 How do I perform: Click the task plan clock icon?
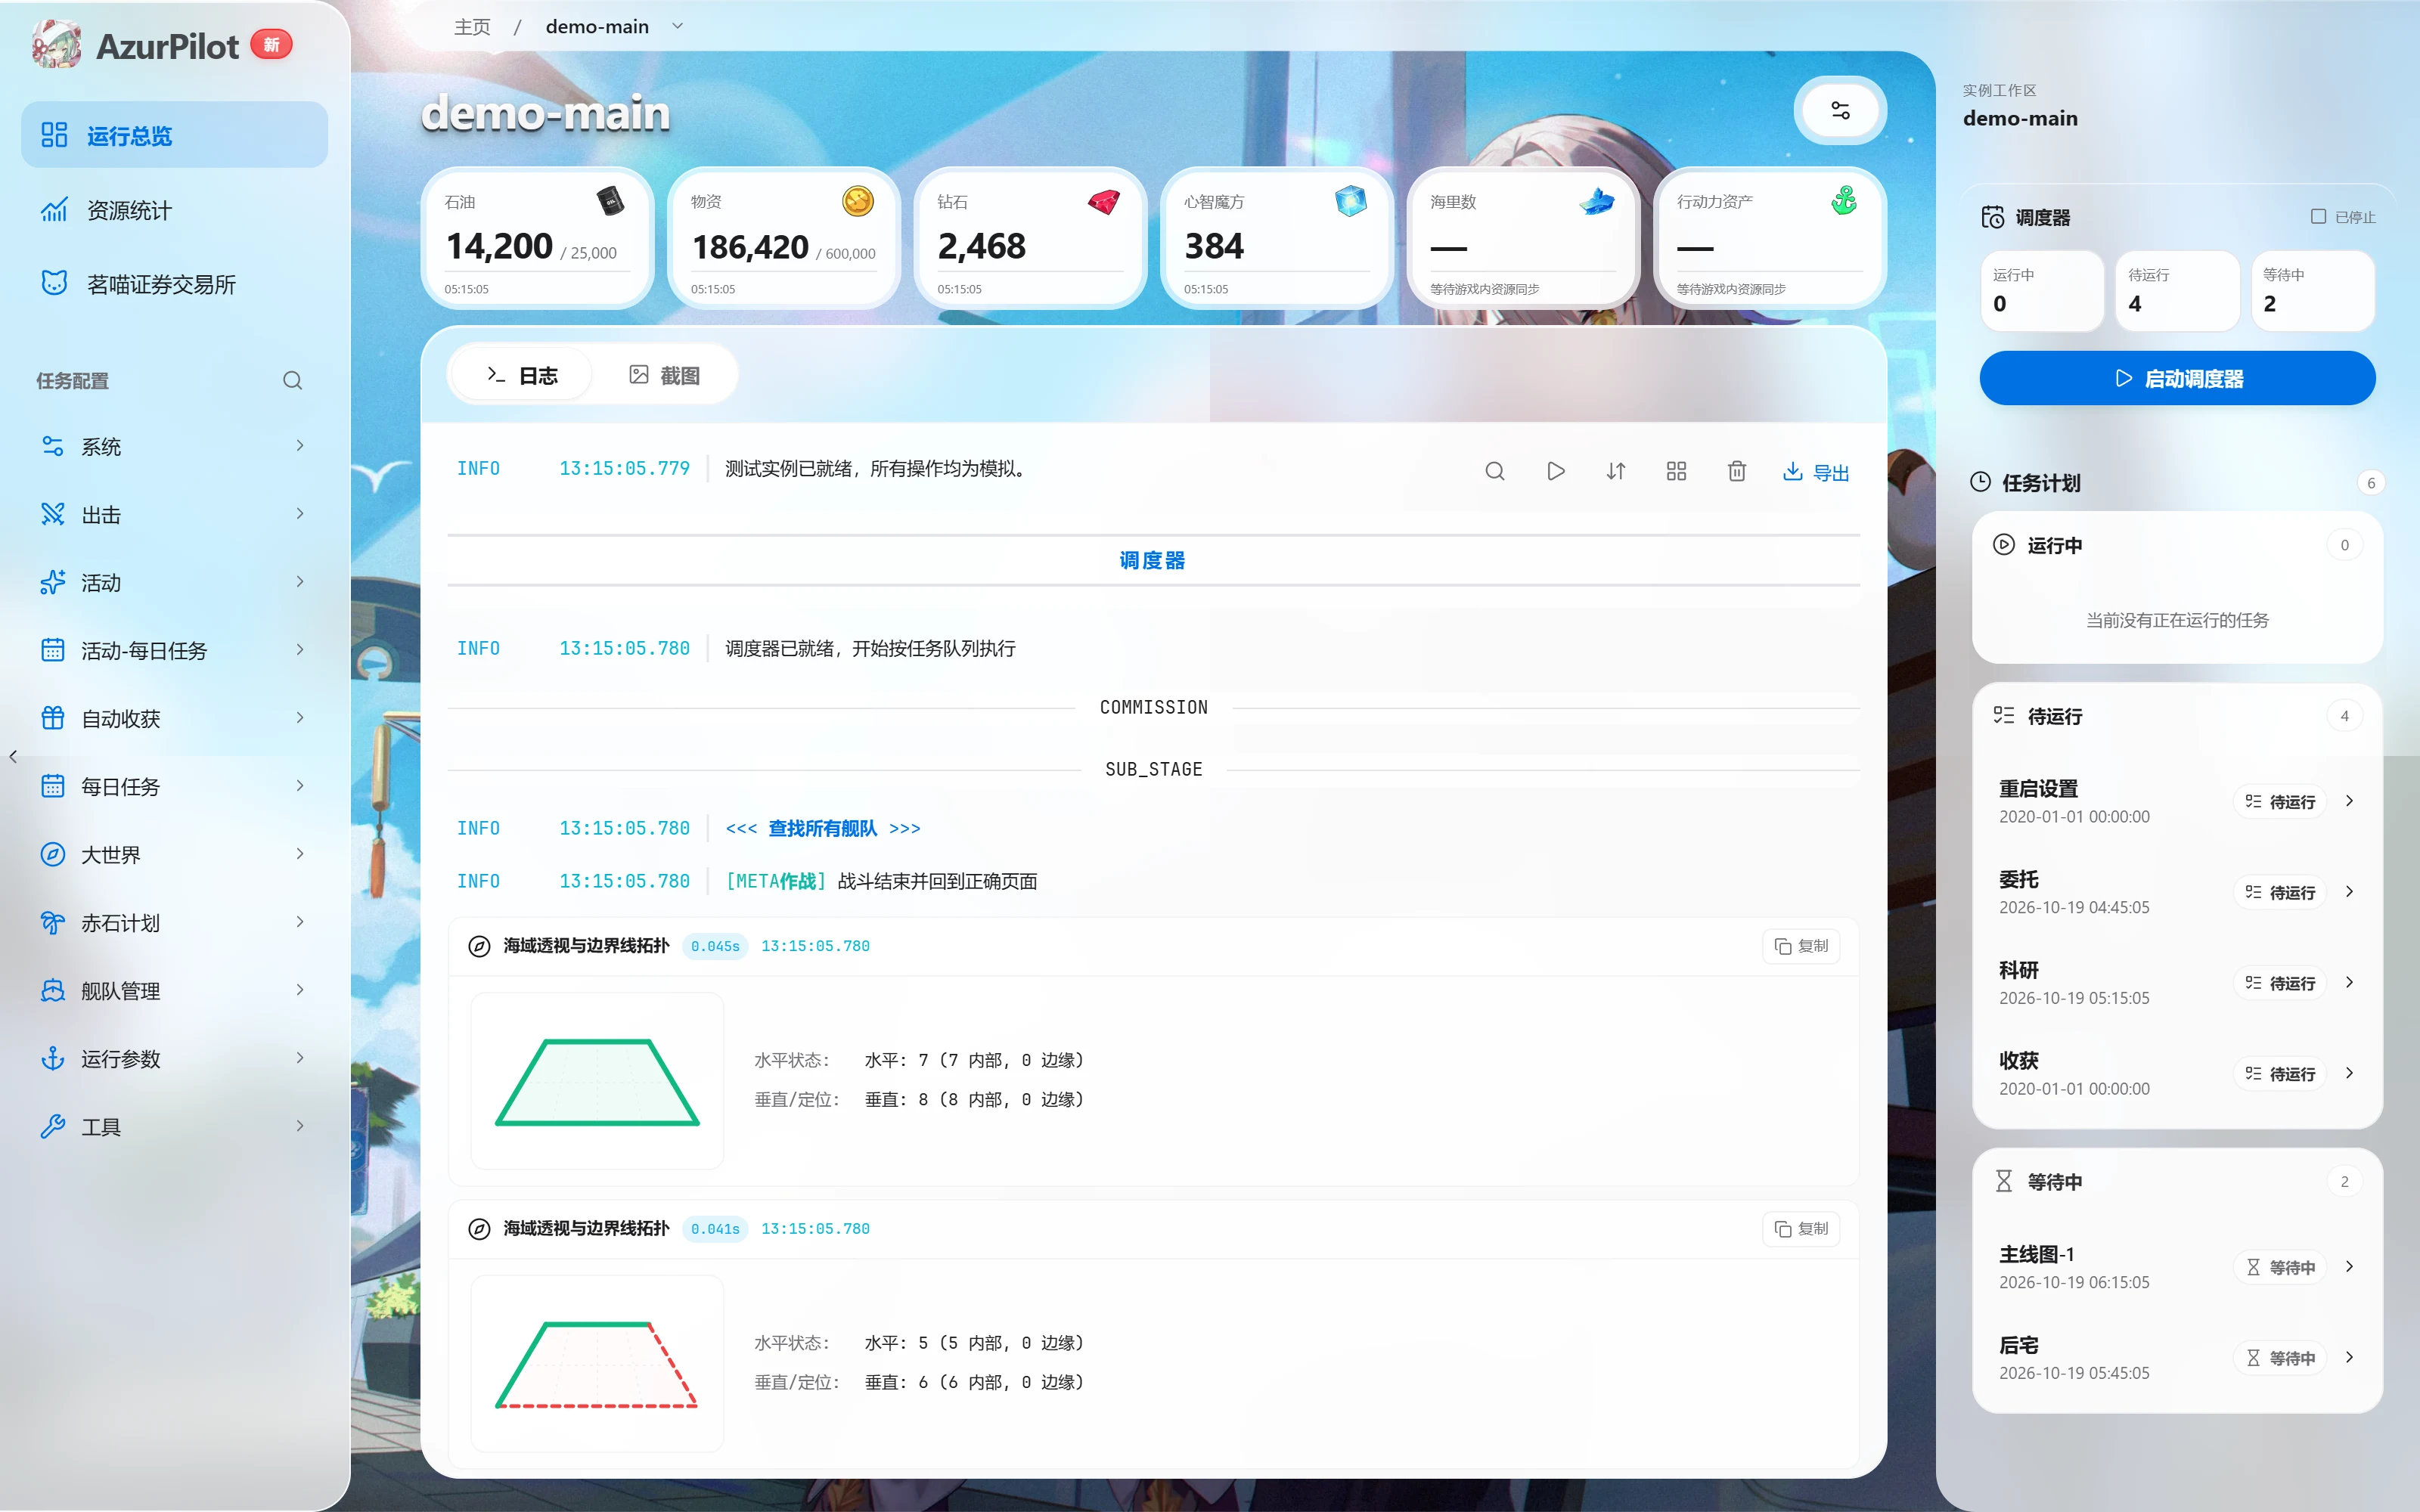(1980, 482)
